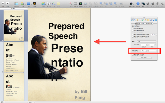
Task: Select the Audio sub-tab in inspector
Action: pos(143,23)
